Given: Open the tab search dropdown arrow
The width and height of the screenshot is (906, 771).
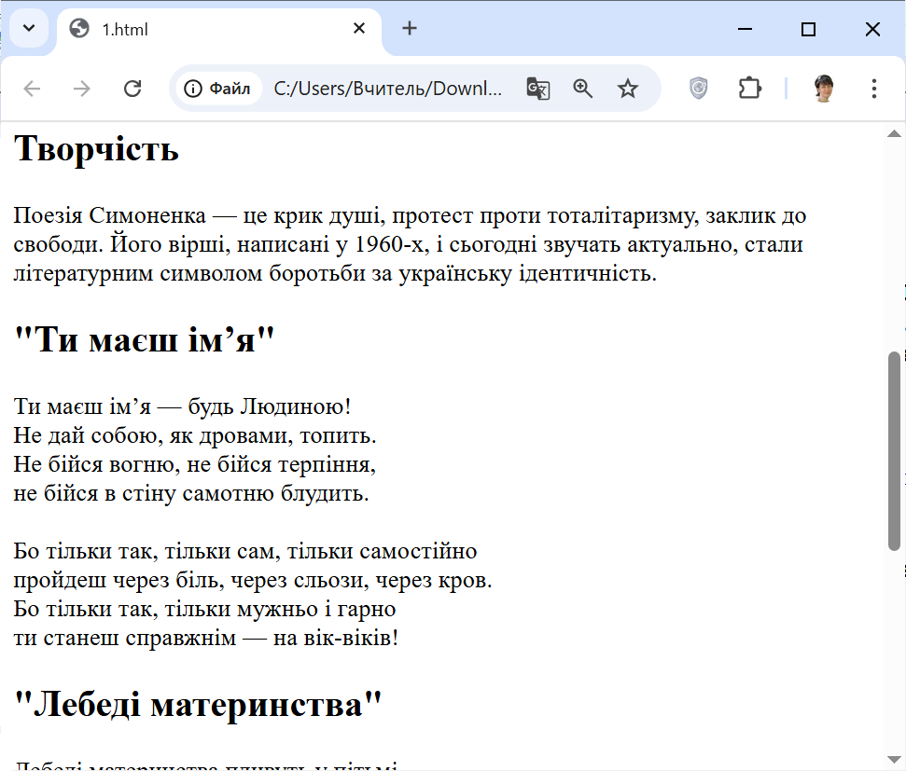Looking at the screenshot, I should pos(28,29).
